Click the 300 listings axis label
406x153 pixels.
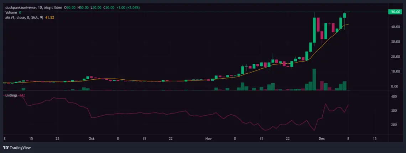pyautogui.click(x=394, y=111)
